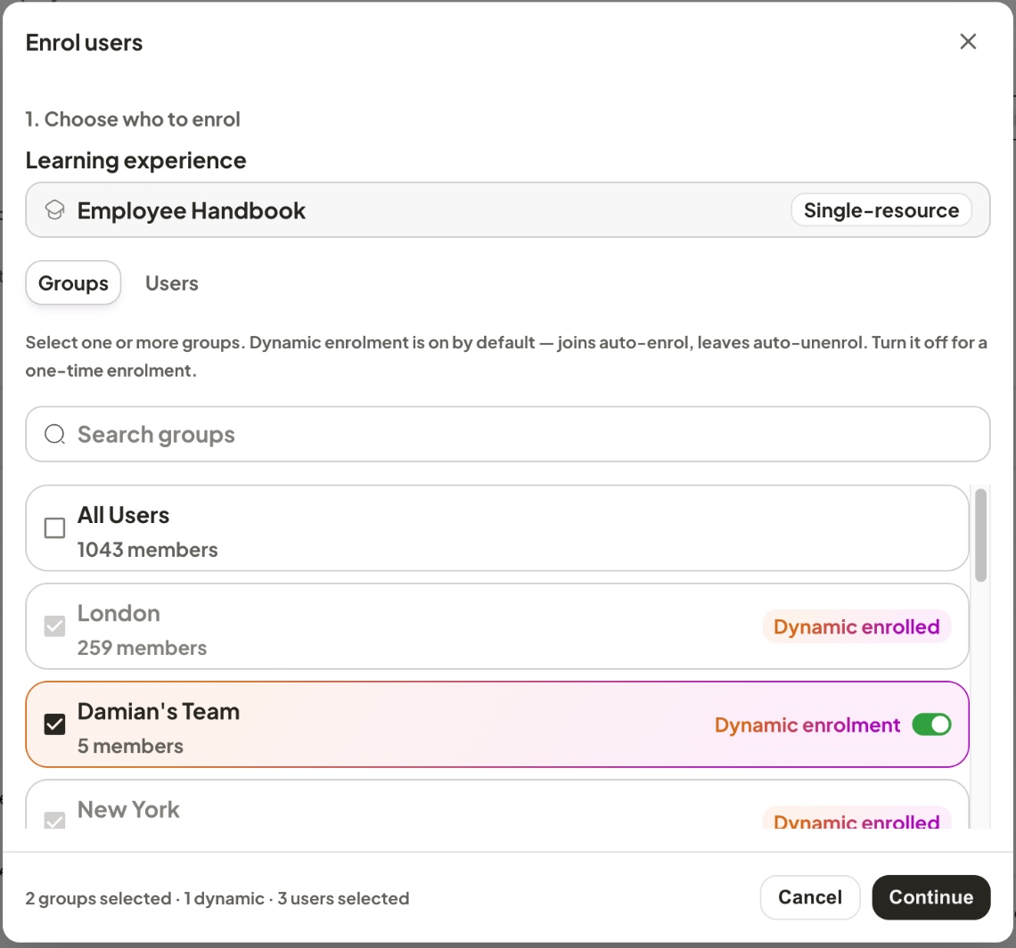Click the Enrol users dialog title
This screenshot has width=1016, height=948.
(x=85, y=43)
